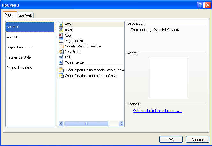Open Options de l'éditeur de pages link

click(x=157, y=111)
